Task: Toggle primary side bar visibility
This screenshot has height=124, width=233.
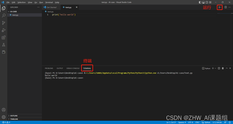Action: (200, 2)
